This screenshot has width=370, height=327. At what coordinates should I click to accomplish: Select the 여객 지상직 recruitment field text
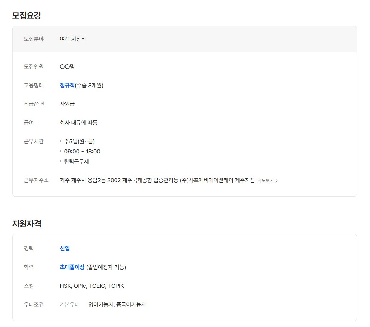(x=73, y=39)
